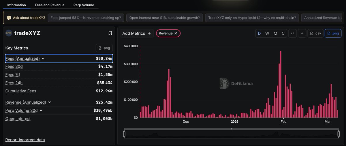This screenshot has width=346, height=146.
Task: Export the chart as .png
Action: [x=333, y=33]
